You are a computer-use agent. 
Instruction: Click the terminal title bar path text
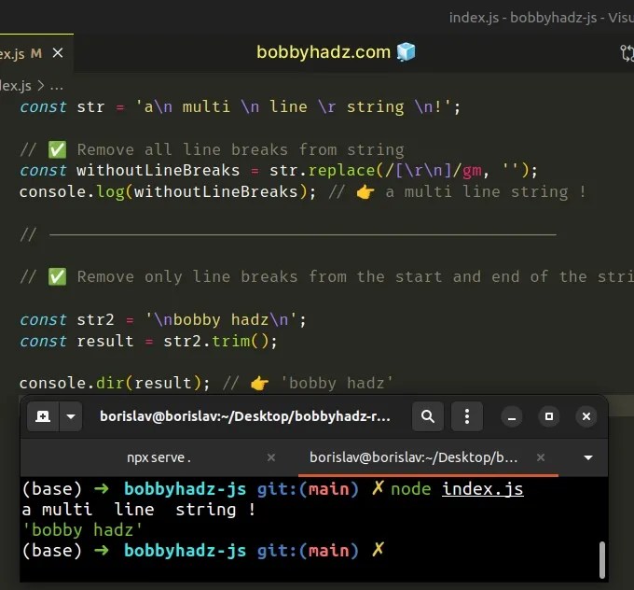(x=245, y=416)
